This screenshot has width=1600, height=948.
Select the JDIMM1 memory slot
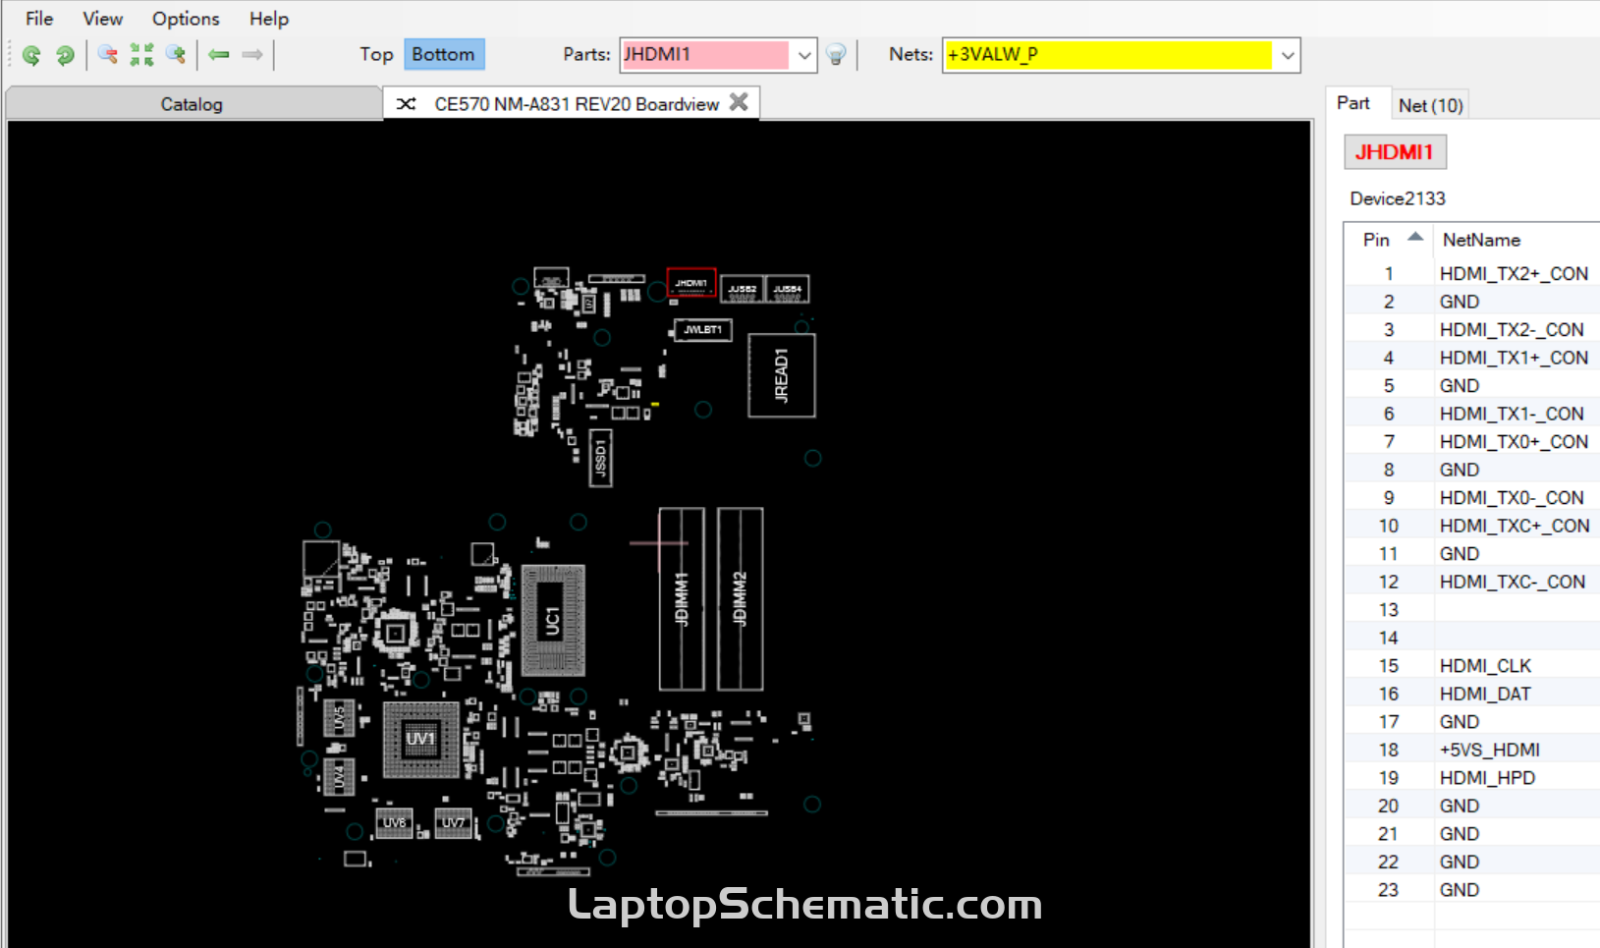(682, 599)
